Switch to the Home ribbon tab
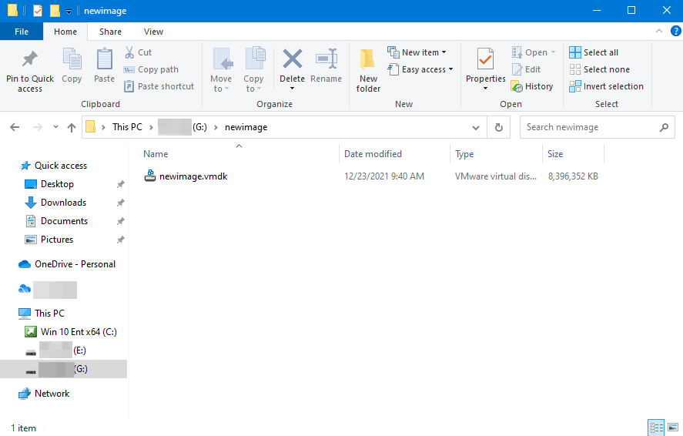The image size is (683, 436). 65,32
